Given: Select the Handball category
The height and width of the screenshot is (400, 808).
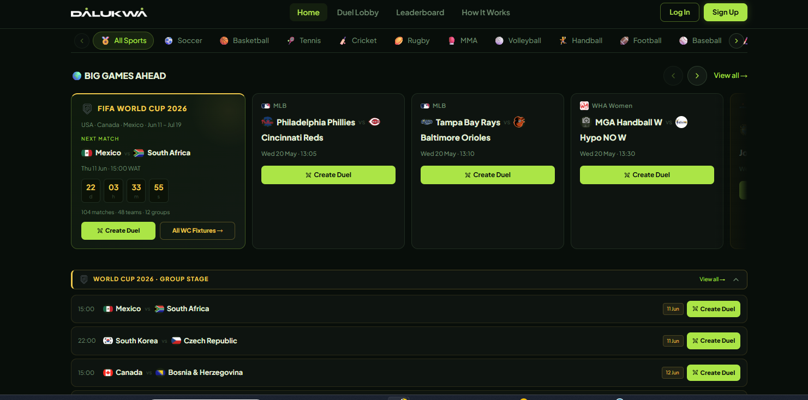Looking at the screenshot, I should point(580,41).
